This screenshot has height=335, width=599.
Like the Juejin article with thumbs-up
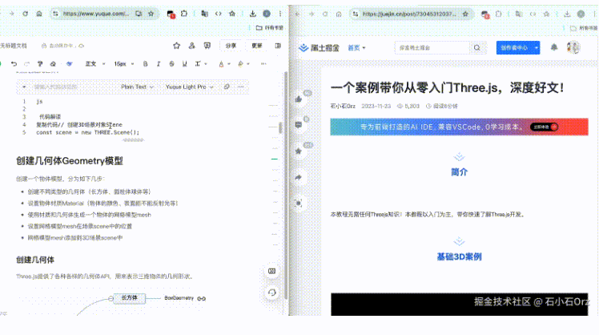point(299,99)
